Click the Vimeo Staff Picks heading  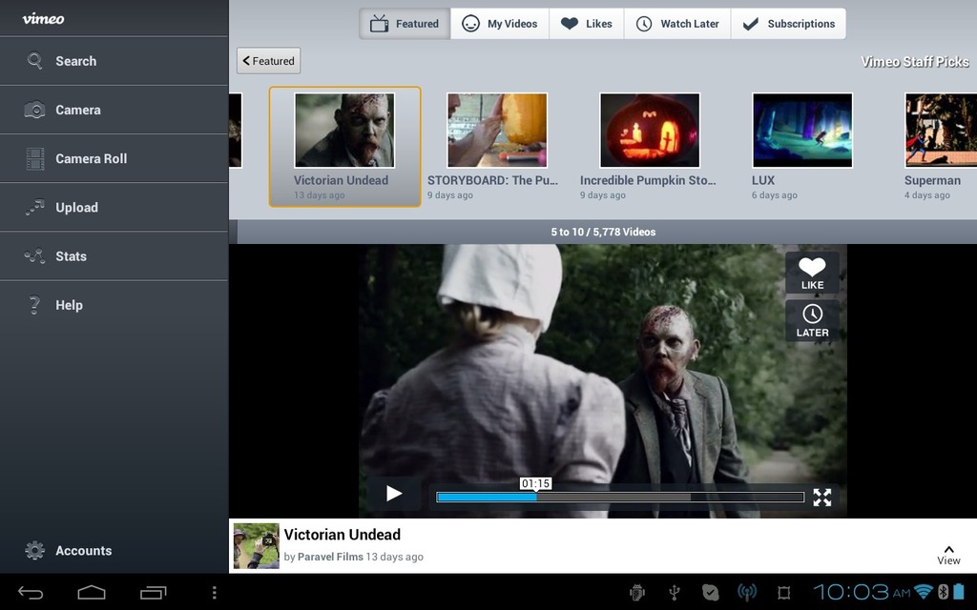tap(915, 62)
